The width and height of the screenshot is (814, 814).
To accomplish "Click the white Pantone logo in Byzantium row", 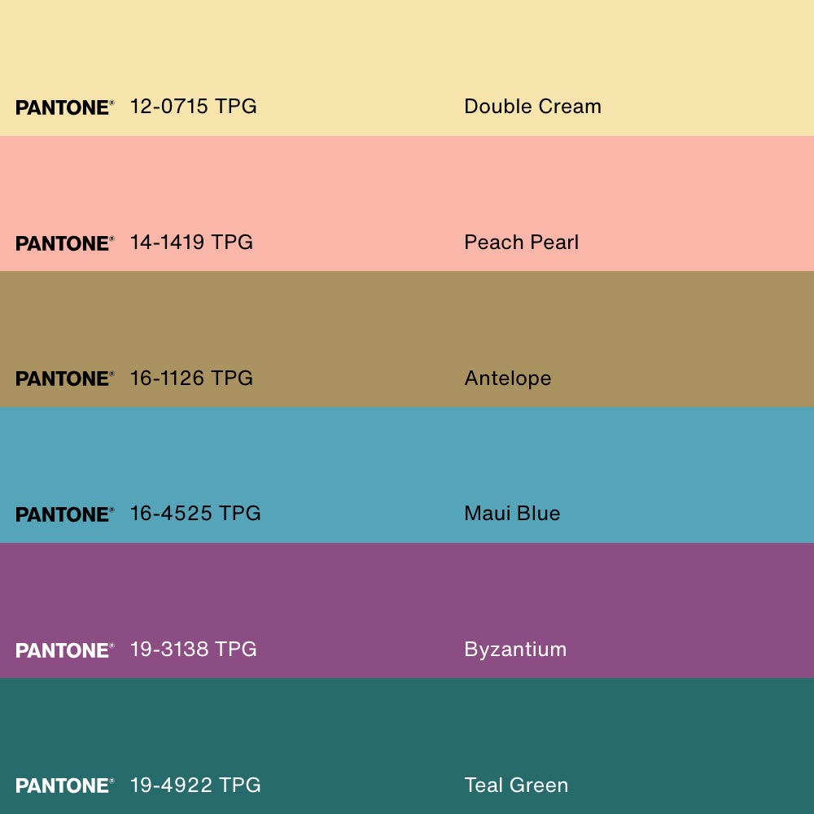I will click(x=63, y=650).
